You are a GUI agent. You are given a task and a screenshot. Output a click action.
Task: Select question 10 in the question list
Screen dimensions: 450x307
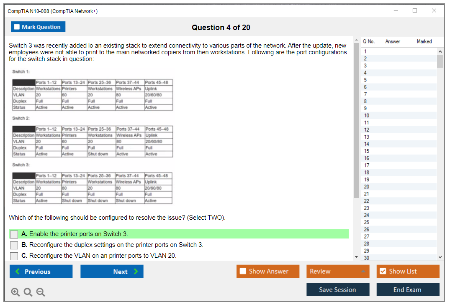[367, 115]
